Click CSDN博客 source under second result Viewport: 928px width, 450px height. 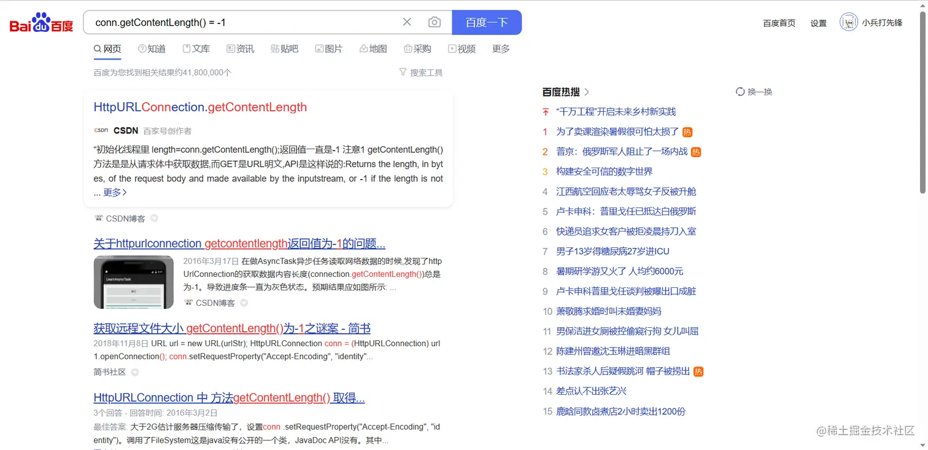click(215, 303)
